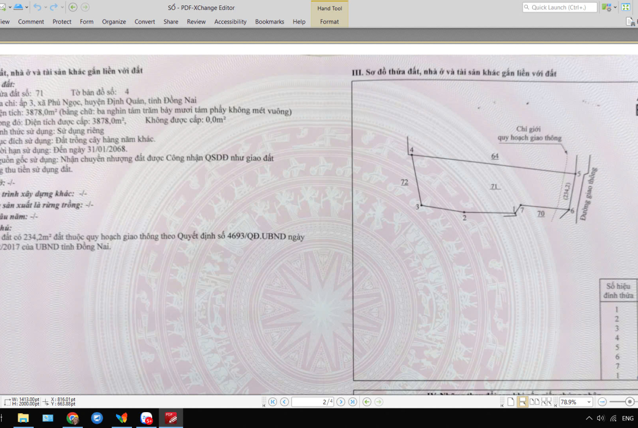Viewport: 638px width, 428px height.
Task: Go to the first page of the document
Action: [x=273, y=402]
